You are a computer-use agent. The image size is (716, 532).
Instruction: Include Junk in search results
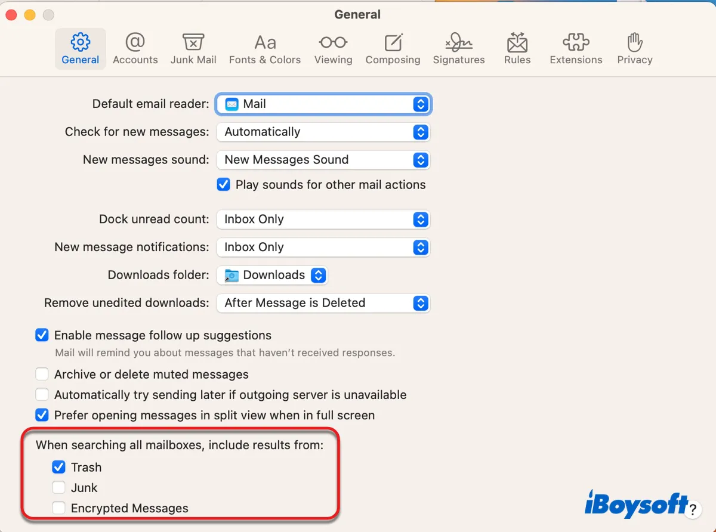pyautogui.click(x=58, y=488)
